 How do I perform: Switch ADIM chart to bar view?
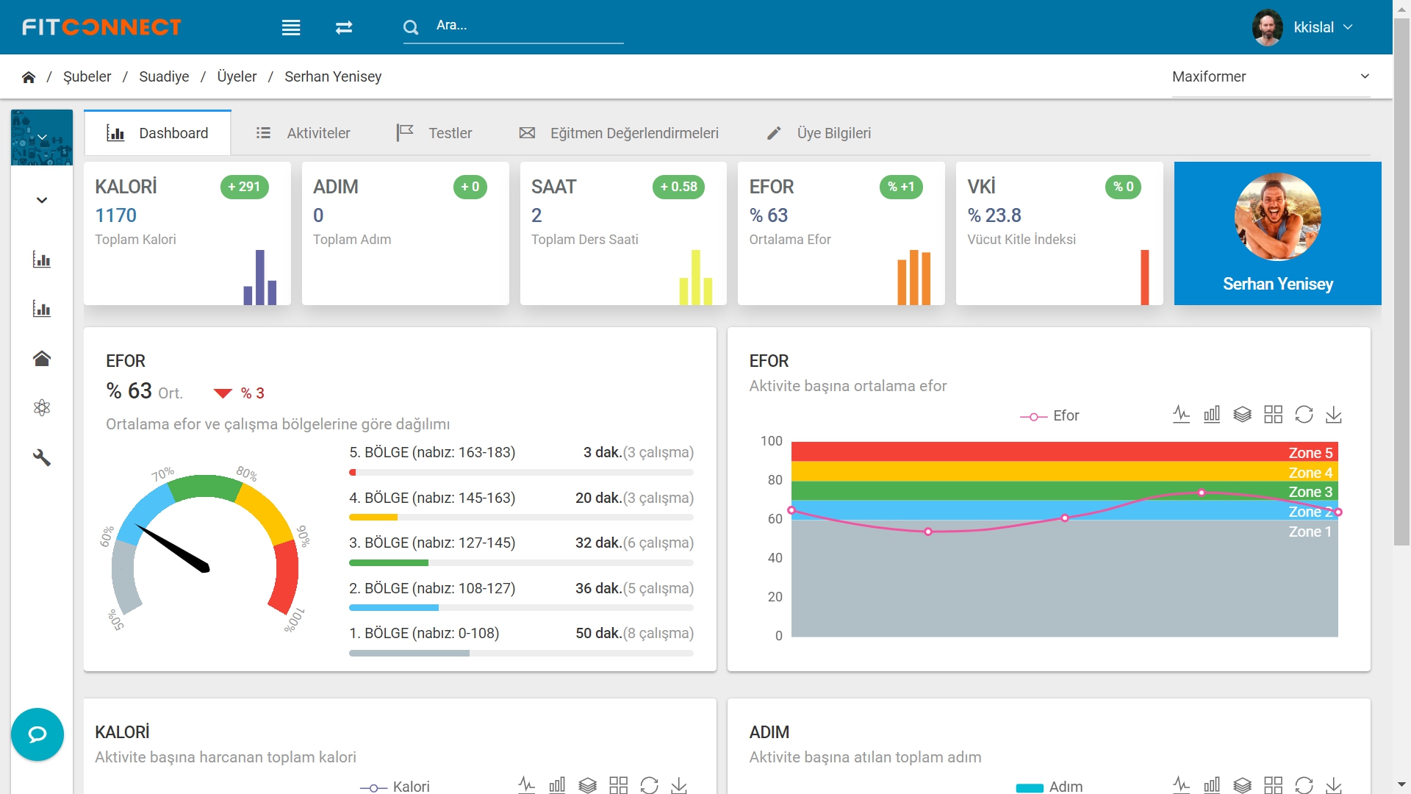point(1212,785)
